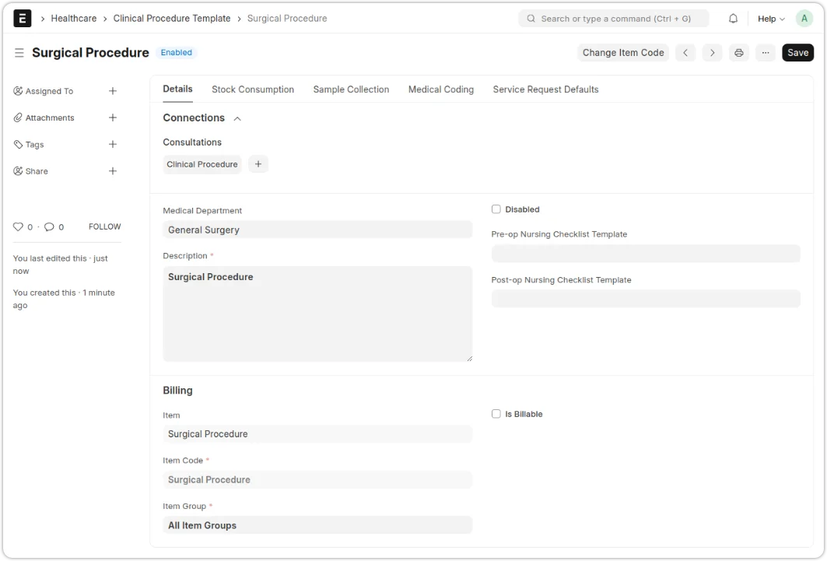This screenshot has height=561, width=827.
Task: Add an attachment using plus icon
Action: point(113,117)
